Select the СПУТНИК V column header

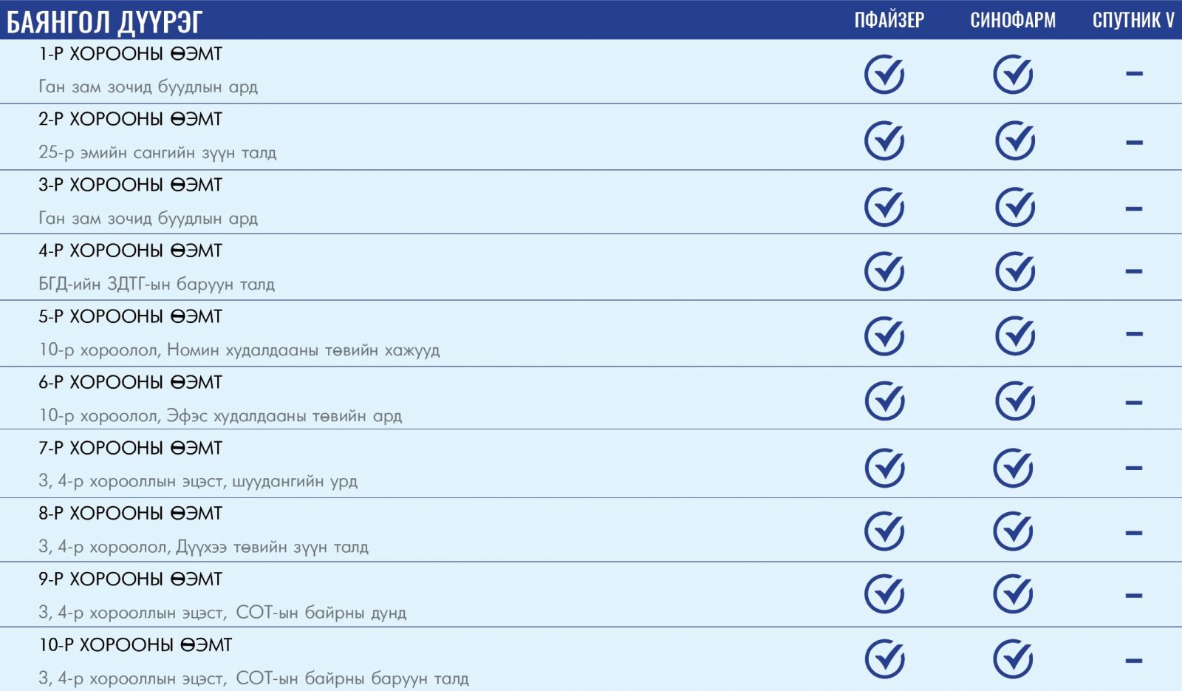tap(1133, 20)
